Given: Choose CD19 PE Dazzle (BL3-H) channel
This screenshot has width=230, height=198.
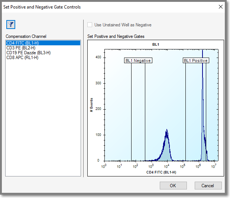Looking at the screenshot, I should tap(28, 53).
